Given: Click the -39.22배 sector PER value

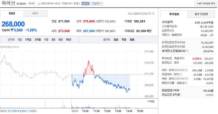Looking at the screenshot, I should click(208, 91).
